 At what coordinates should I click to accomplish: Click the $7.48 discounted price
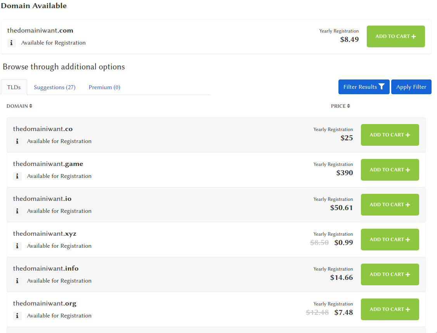[343, 312]
